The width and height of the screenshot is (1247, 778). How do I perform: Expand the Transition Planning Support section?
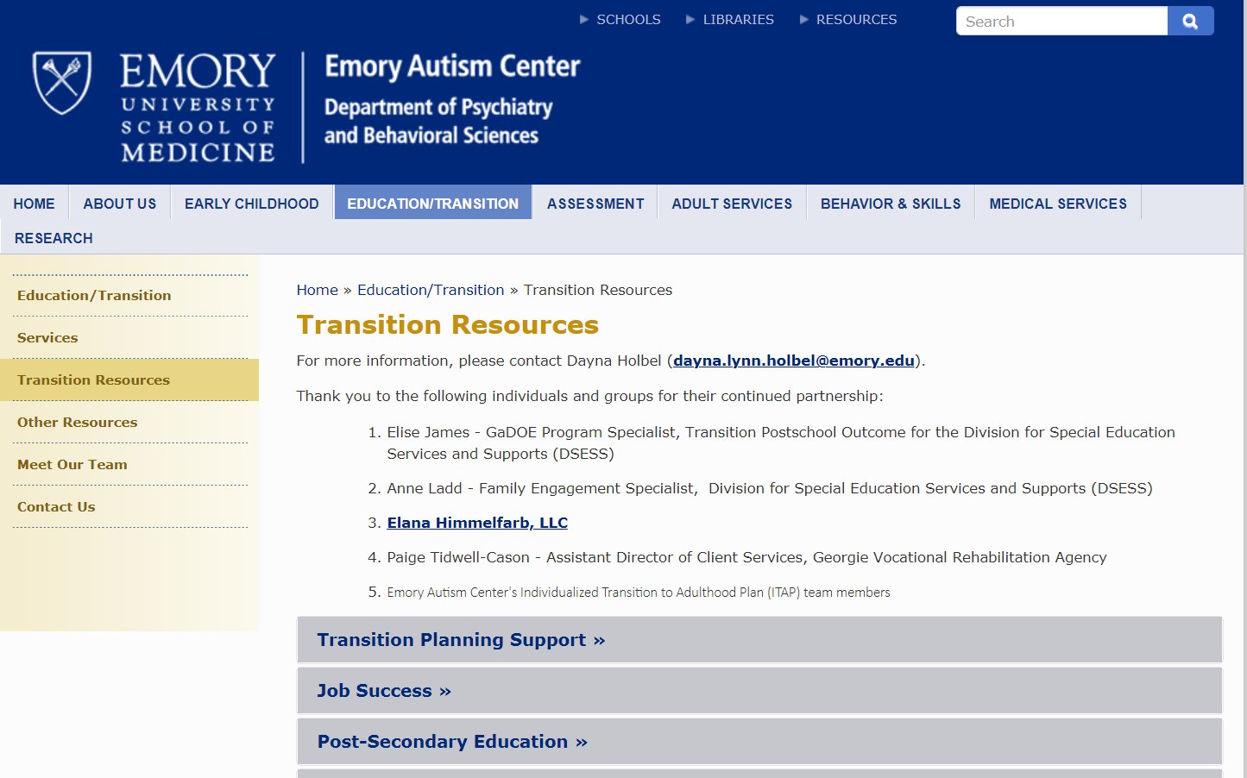click(x=759, y=640)
